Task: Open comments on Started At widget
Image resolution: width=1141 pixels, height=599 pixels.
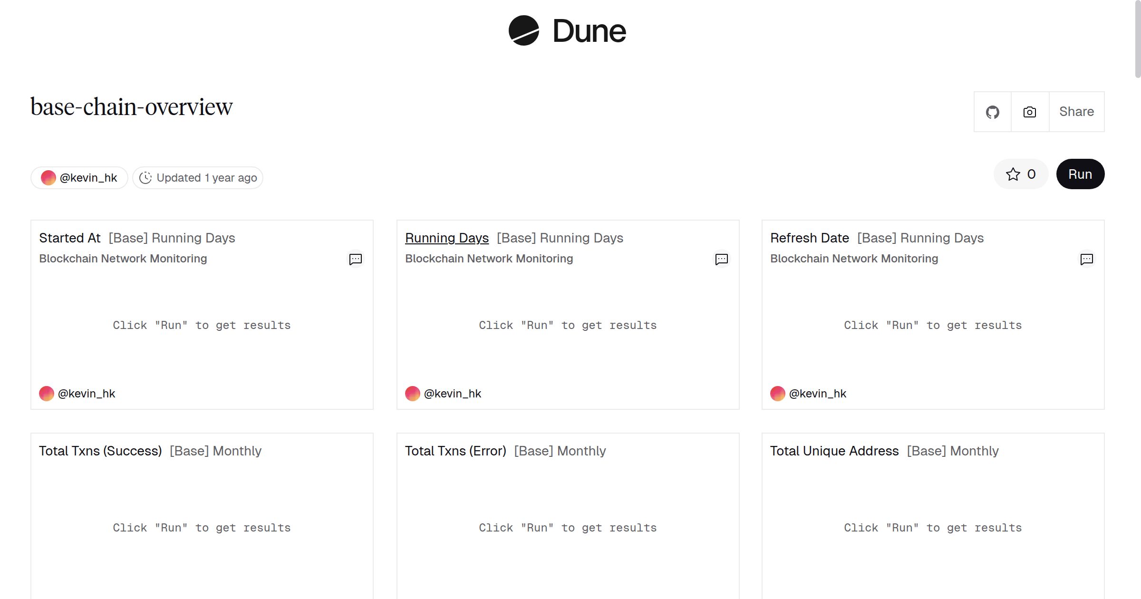Action: [x=355, y=259]
